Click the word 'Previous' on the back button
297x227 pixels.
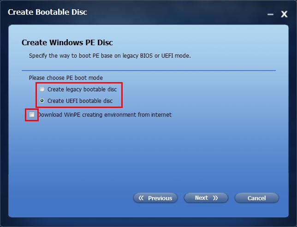tap(160, 198)
